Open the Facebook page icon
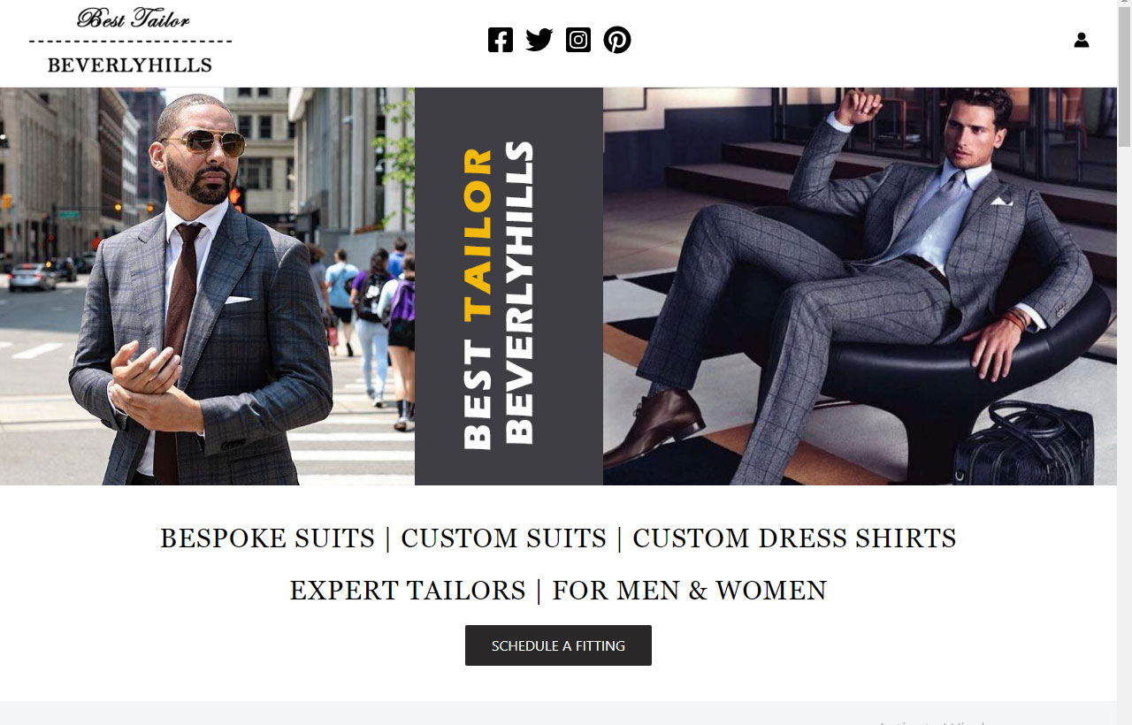This screenshot has width=1132, height=725. 501,40
